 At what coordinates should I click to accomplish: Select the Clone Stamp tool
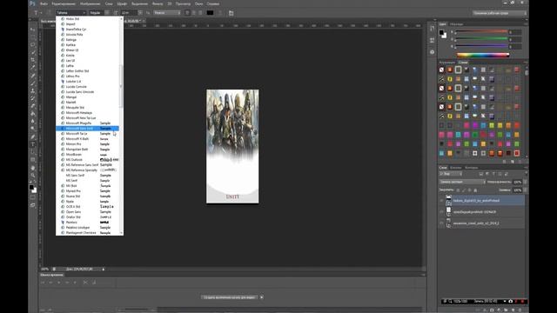pos(33,90)
